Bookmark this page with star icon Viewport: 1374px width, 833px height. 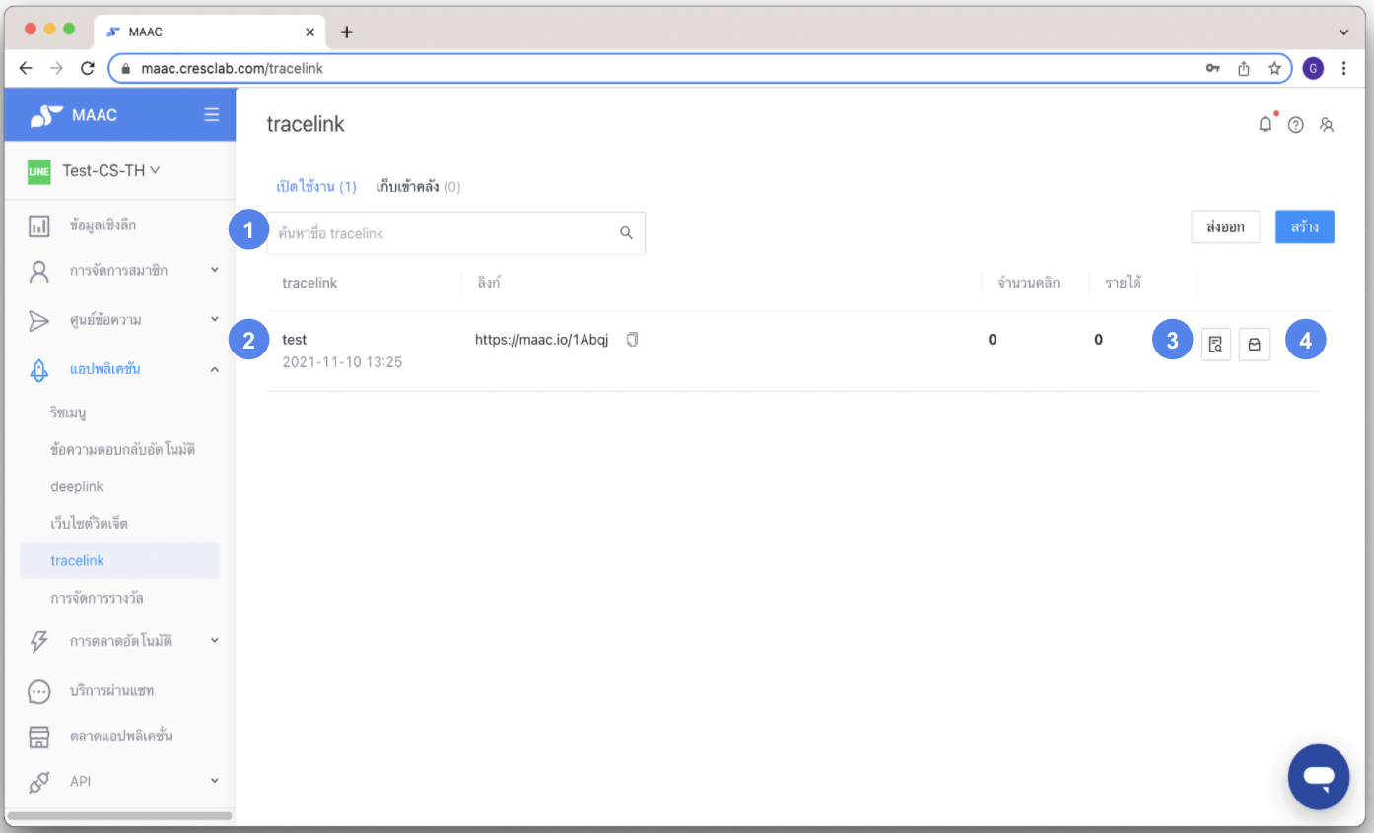(1273, 68)
